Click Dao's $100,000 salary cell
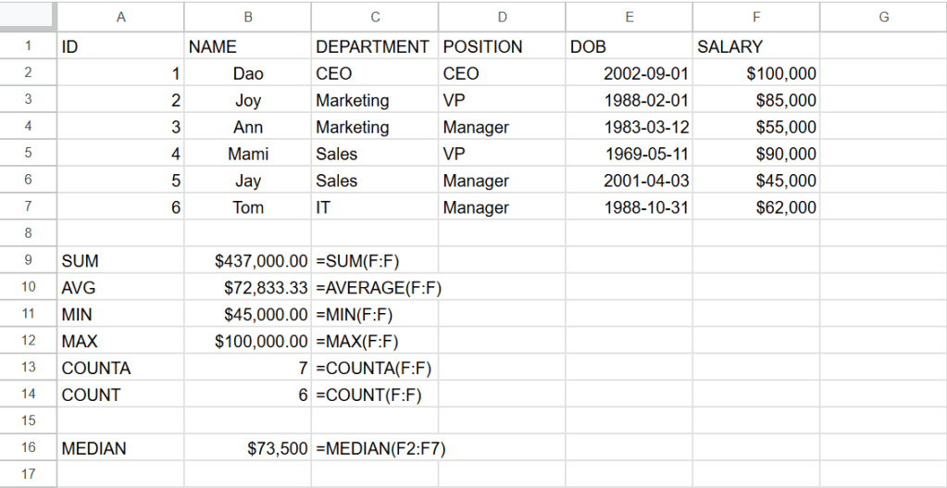This screenshot has height=488, width=947. point(755,73)
